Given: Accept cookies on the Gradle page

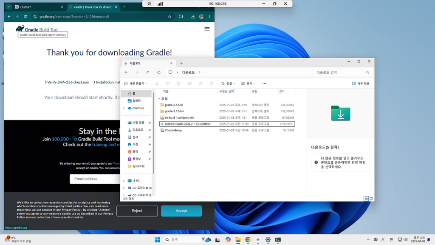Looking at the screenshot, I should 181,211.
